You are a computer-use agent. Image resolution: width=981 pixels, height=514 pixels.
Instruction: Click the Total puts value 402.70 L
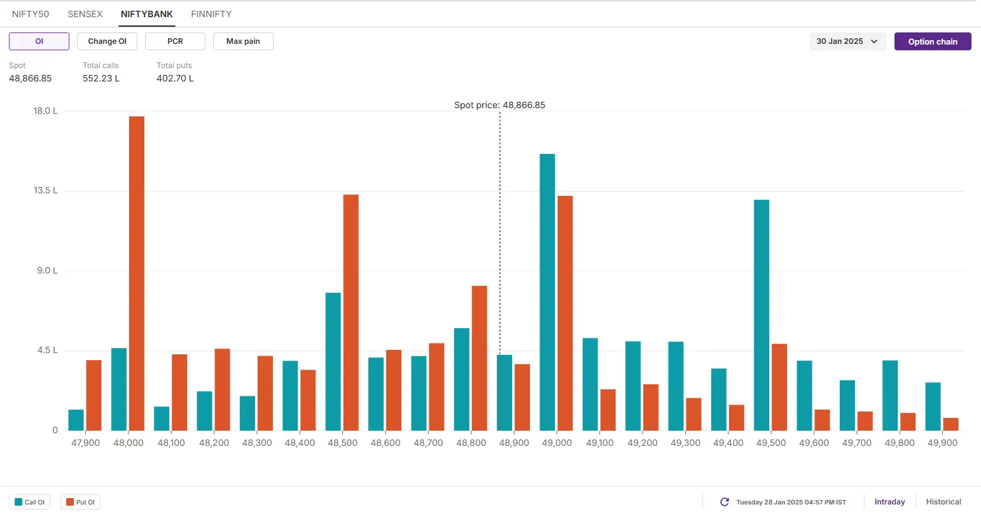(175, 78)
